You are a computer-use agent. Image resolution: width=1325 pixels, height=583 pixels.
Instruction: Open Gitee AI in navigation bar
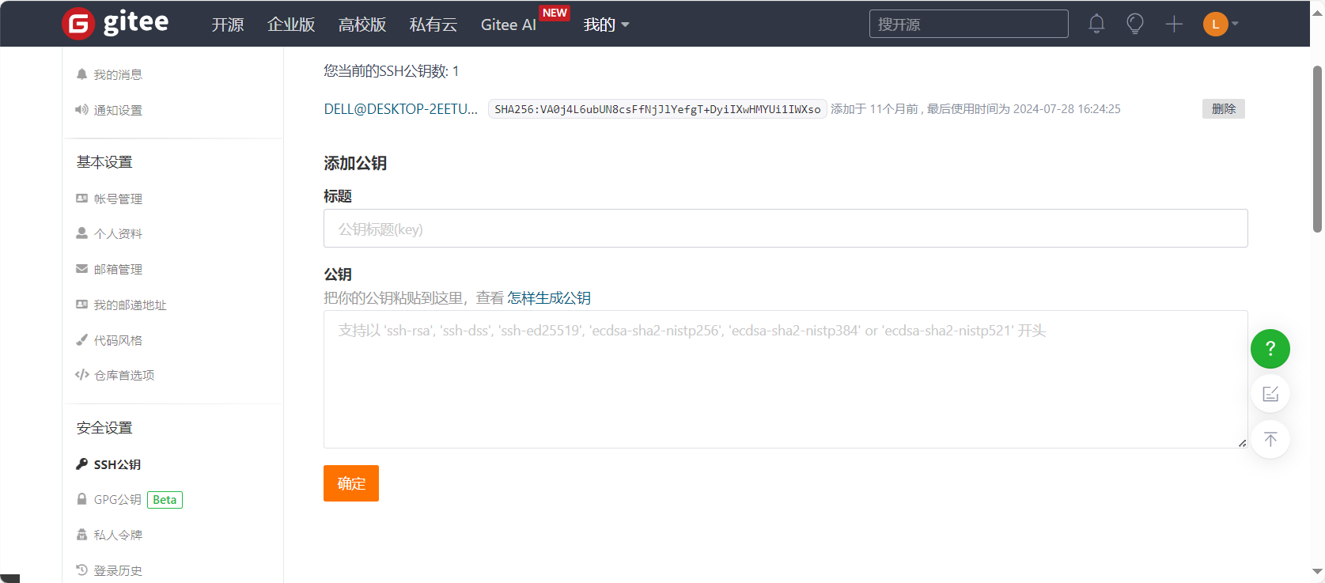point(508,25)
